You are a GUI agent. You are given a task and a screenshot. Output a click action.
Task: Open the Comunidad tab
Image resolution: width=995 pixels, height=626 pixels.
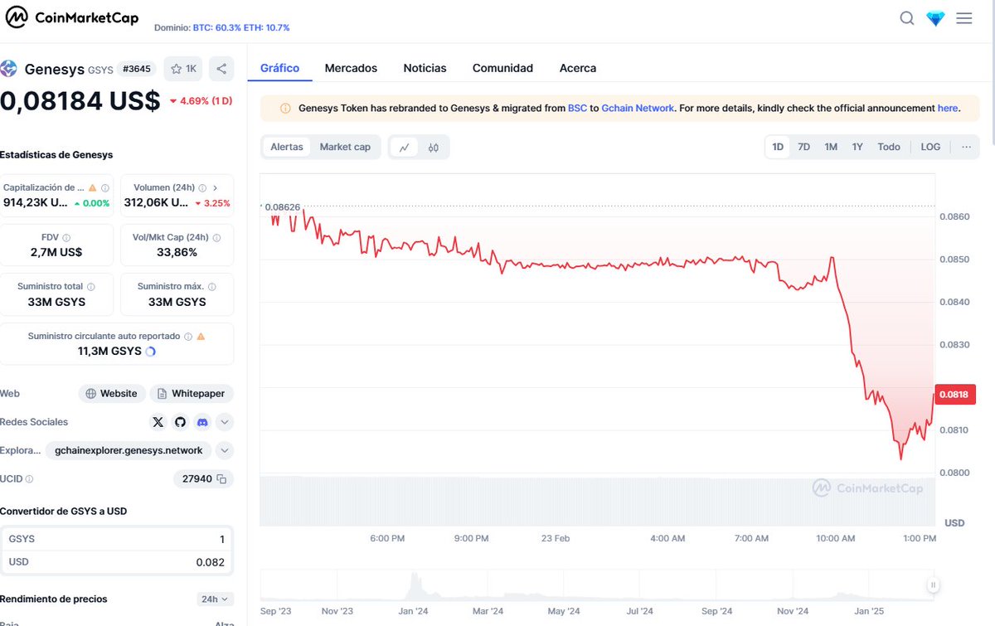pos(502,68)
